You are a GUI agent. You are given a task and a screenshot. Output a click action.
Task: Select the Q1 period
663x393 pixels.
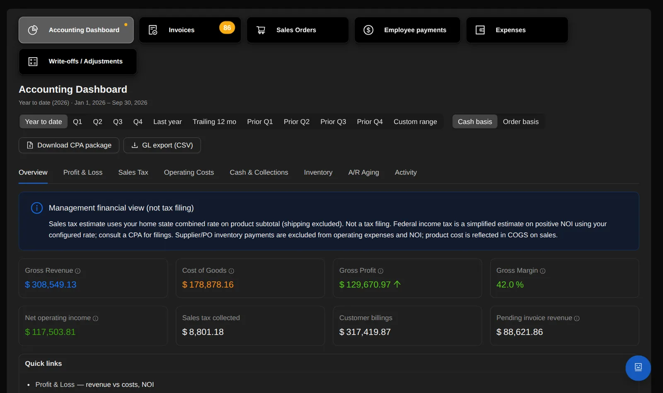[x=77, y=121]
